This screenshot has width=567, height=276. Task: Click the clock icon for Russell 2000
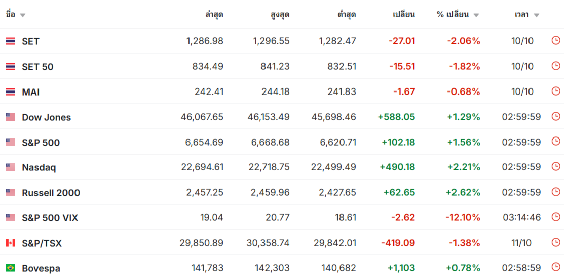556,192
